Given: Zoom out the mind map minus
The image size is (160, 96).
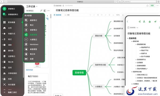Looking at the screenshot, I should pos(113,15).
